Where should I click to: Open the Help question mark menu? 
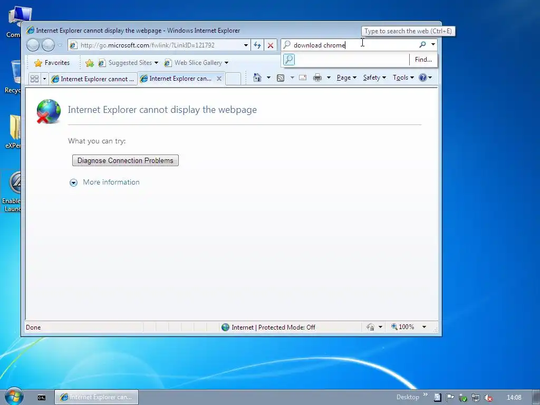(x=426, y=78)
